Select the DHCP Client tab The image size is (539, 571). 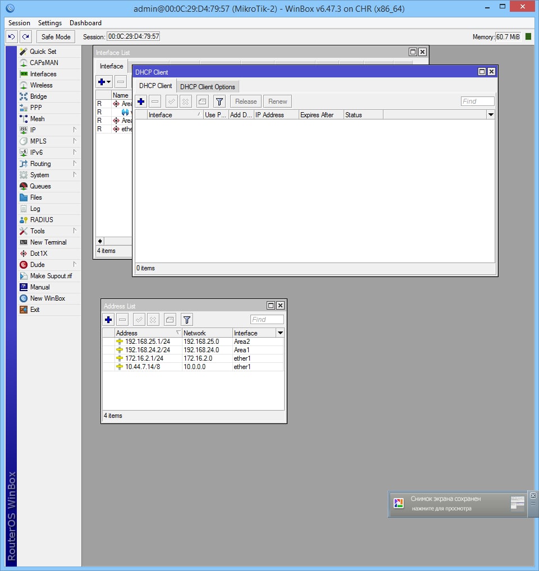[x=156, y=86]
